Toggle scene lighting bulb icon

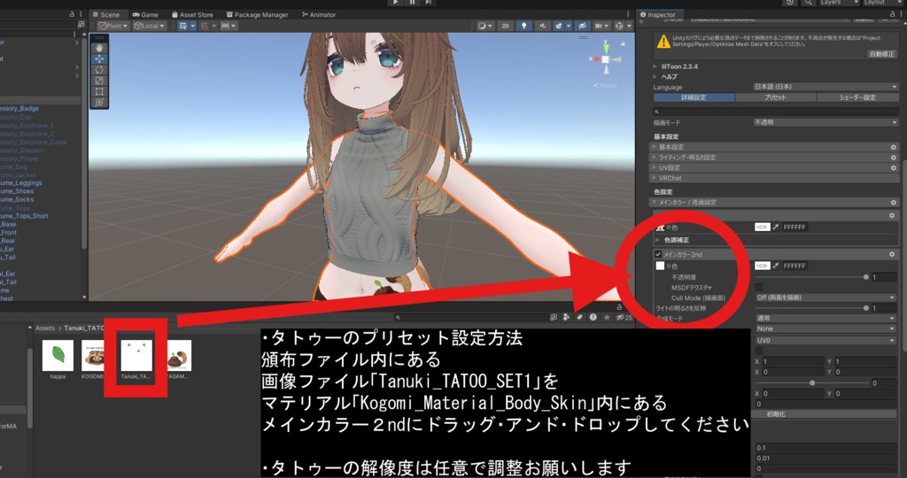click(x=523, y=26)
